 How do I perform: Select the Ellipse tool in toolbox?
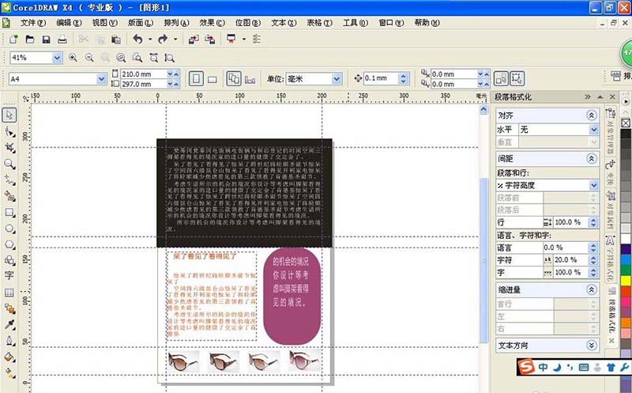pos(9,228)
